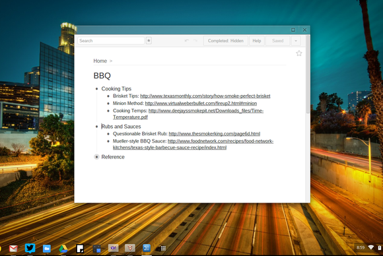Go to Home in the breadcrumb
This screenshot has height=256, width=383.
pos(100,61)
